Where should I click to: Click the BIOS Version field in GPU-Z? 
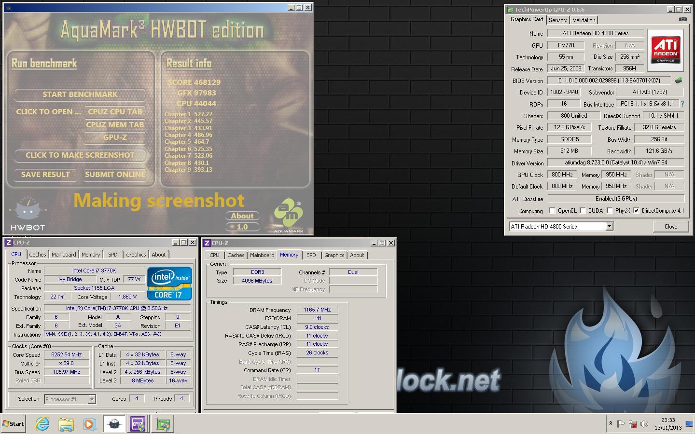(610, 81)
